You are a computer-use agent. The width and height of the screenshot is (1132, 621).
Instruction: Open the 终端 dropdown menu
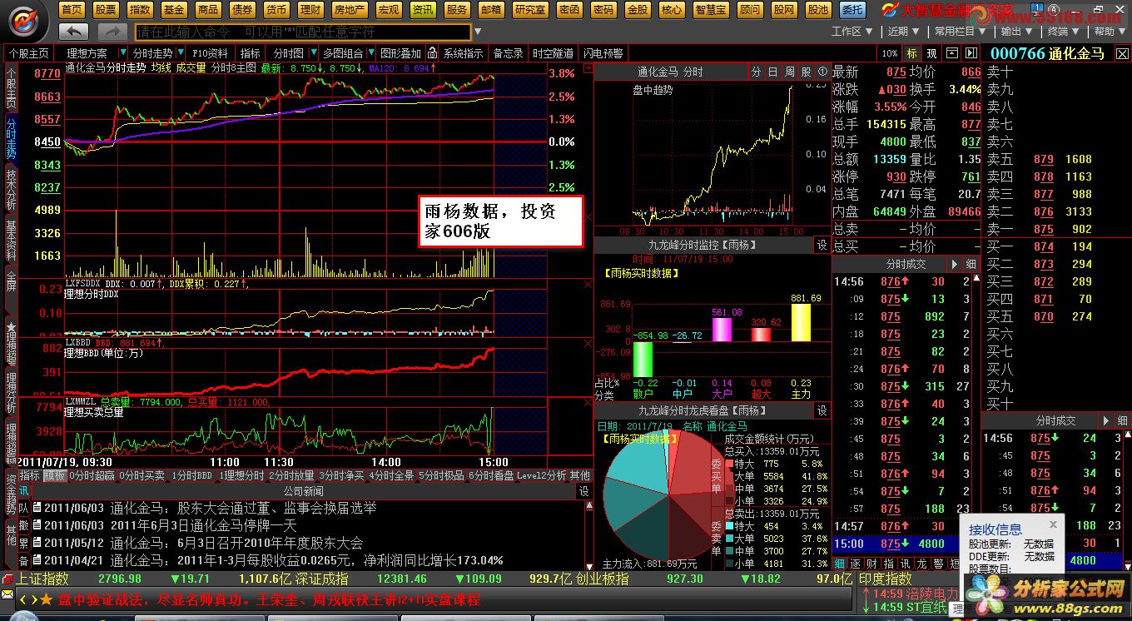tap(1062, 31)
